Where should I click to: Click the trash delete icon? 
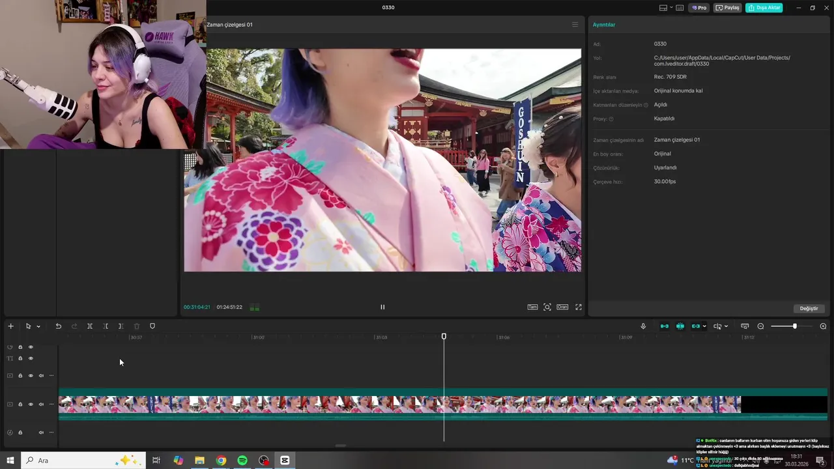click(x=137, y=326)
